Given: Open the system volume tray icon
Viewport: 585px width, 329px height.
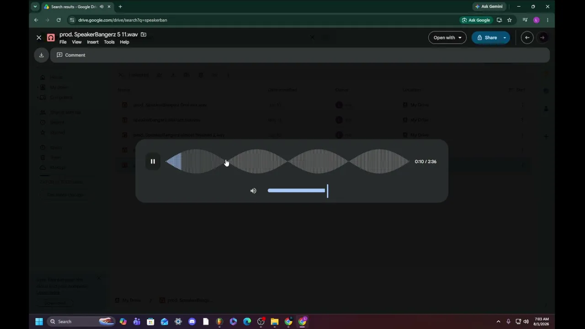Looking at the screenshot, I should coord(526,322).
